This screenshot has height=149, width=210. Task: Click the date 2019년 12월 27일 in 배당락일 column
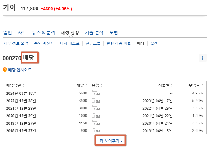[21, 123]
